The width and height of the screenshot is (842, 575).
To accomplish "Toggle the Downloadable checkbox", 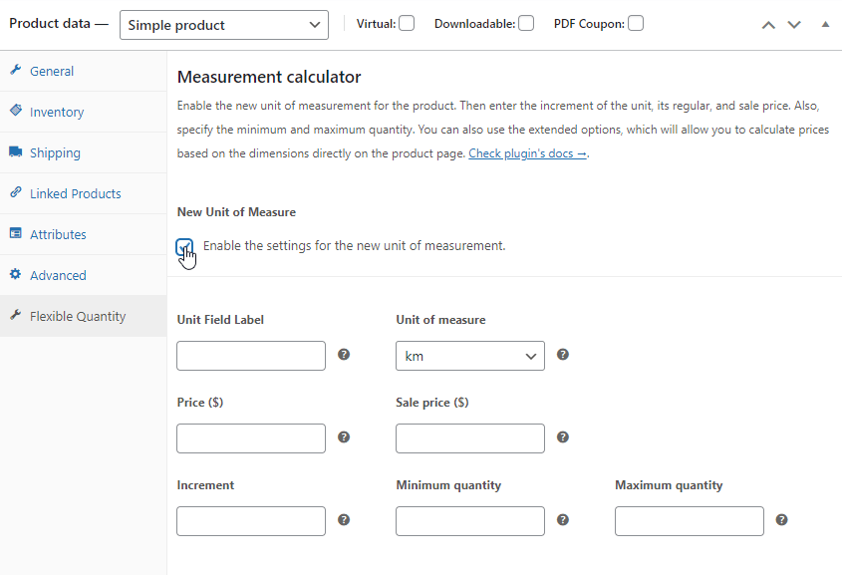I will click(x=526, y=24).
